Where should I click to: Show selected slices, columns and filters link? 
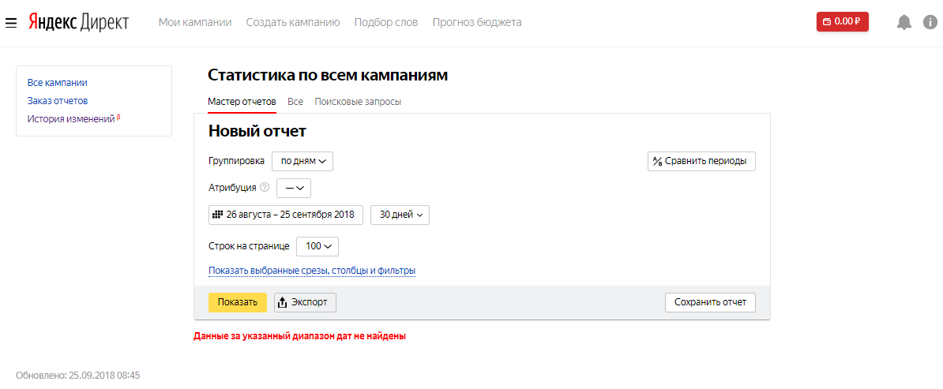coord(312,271)
